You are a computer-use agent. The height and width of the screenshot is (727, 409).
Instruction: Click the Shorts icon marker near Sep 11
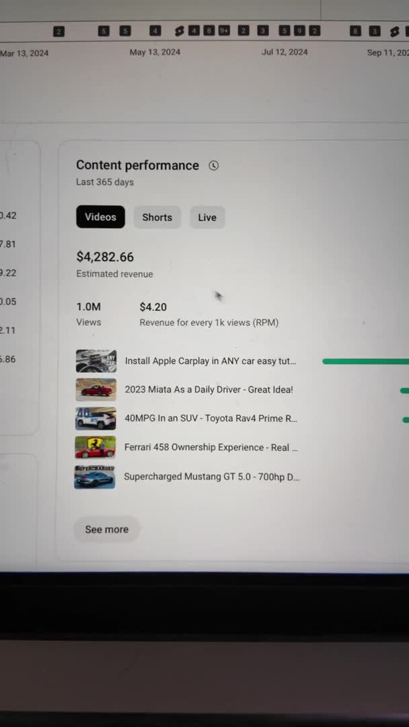click(x=394, y=31)
